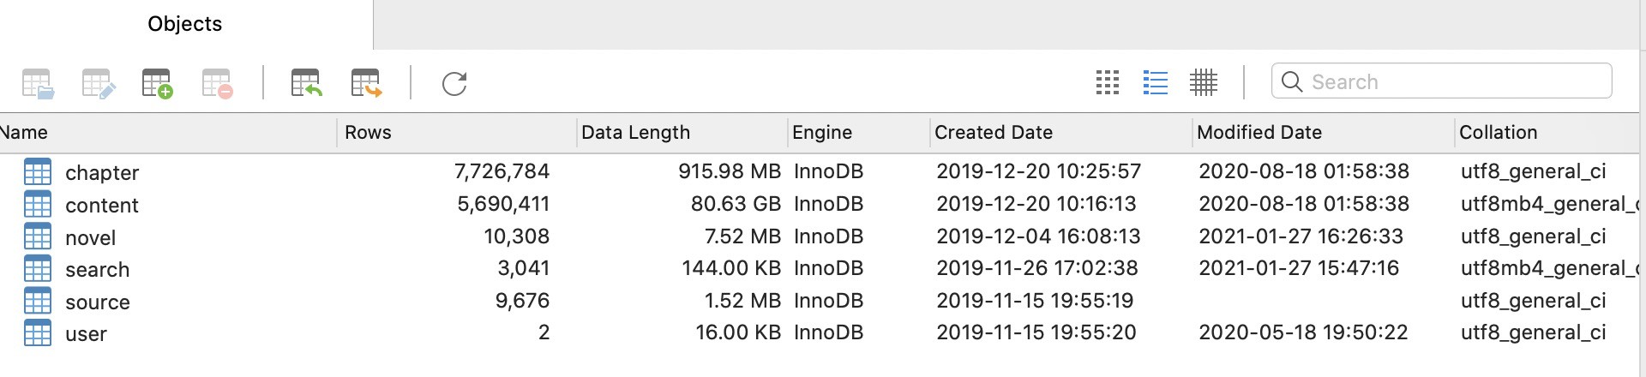The image size is (1646, 377).
Task: Refresh the objects list
Action: click(x=454, y=83)
